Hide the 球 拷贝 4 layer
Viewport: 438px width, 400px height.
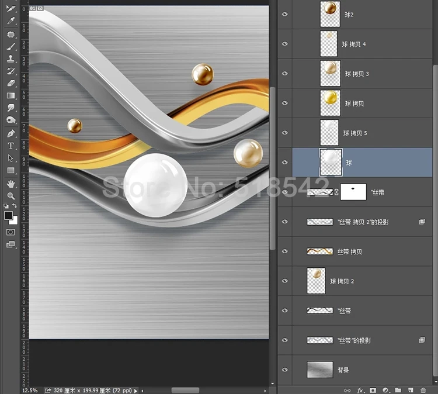[284, 44]
